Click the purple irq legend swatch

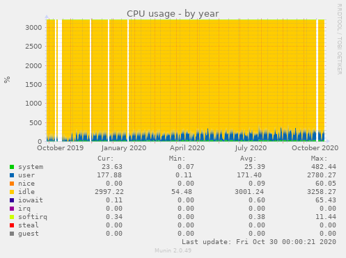coord(12,209)
